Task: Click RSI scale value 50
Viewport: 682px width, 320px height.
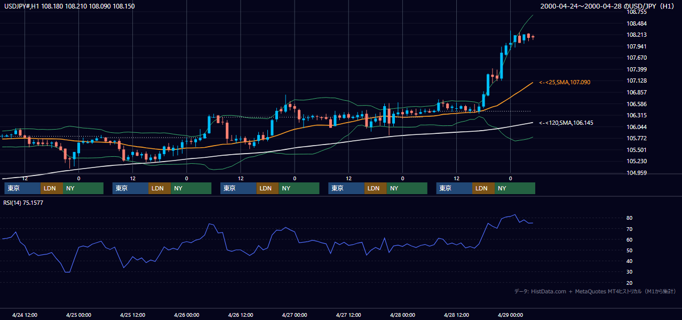Action: 630,250
